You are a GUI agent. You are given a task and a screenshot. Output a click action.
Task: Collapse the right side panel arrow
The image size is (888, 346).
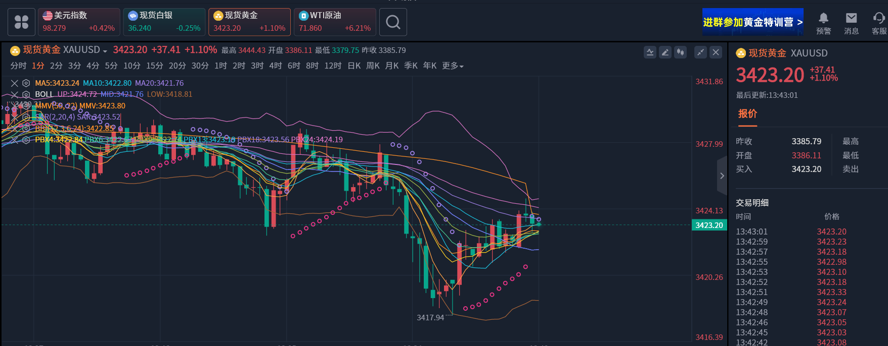(722, 176)
